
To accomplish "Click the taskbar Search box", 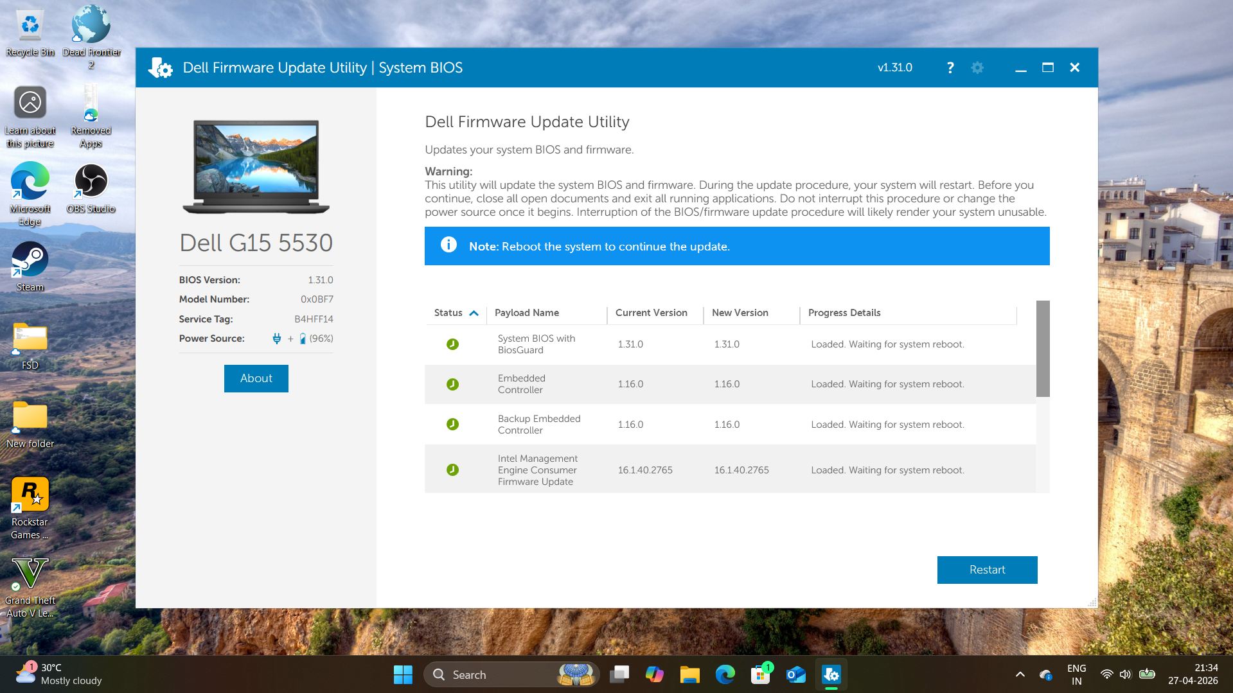I will coord(511,674).
